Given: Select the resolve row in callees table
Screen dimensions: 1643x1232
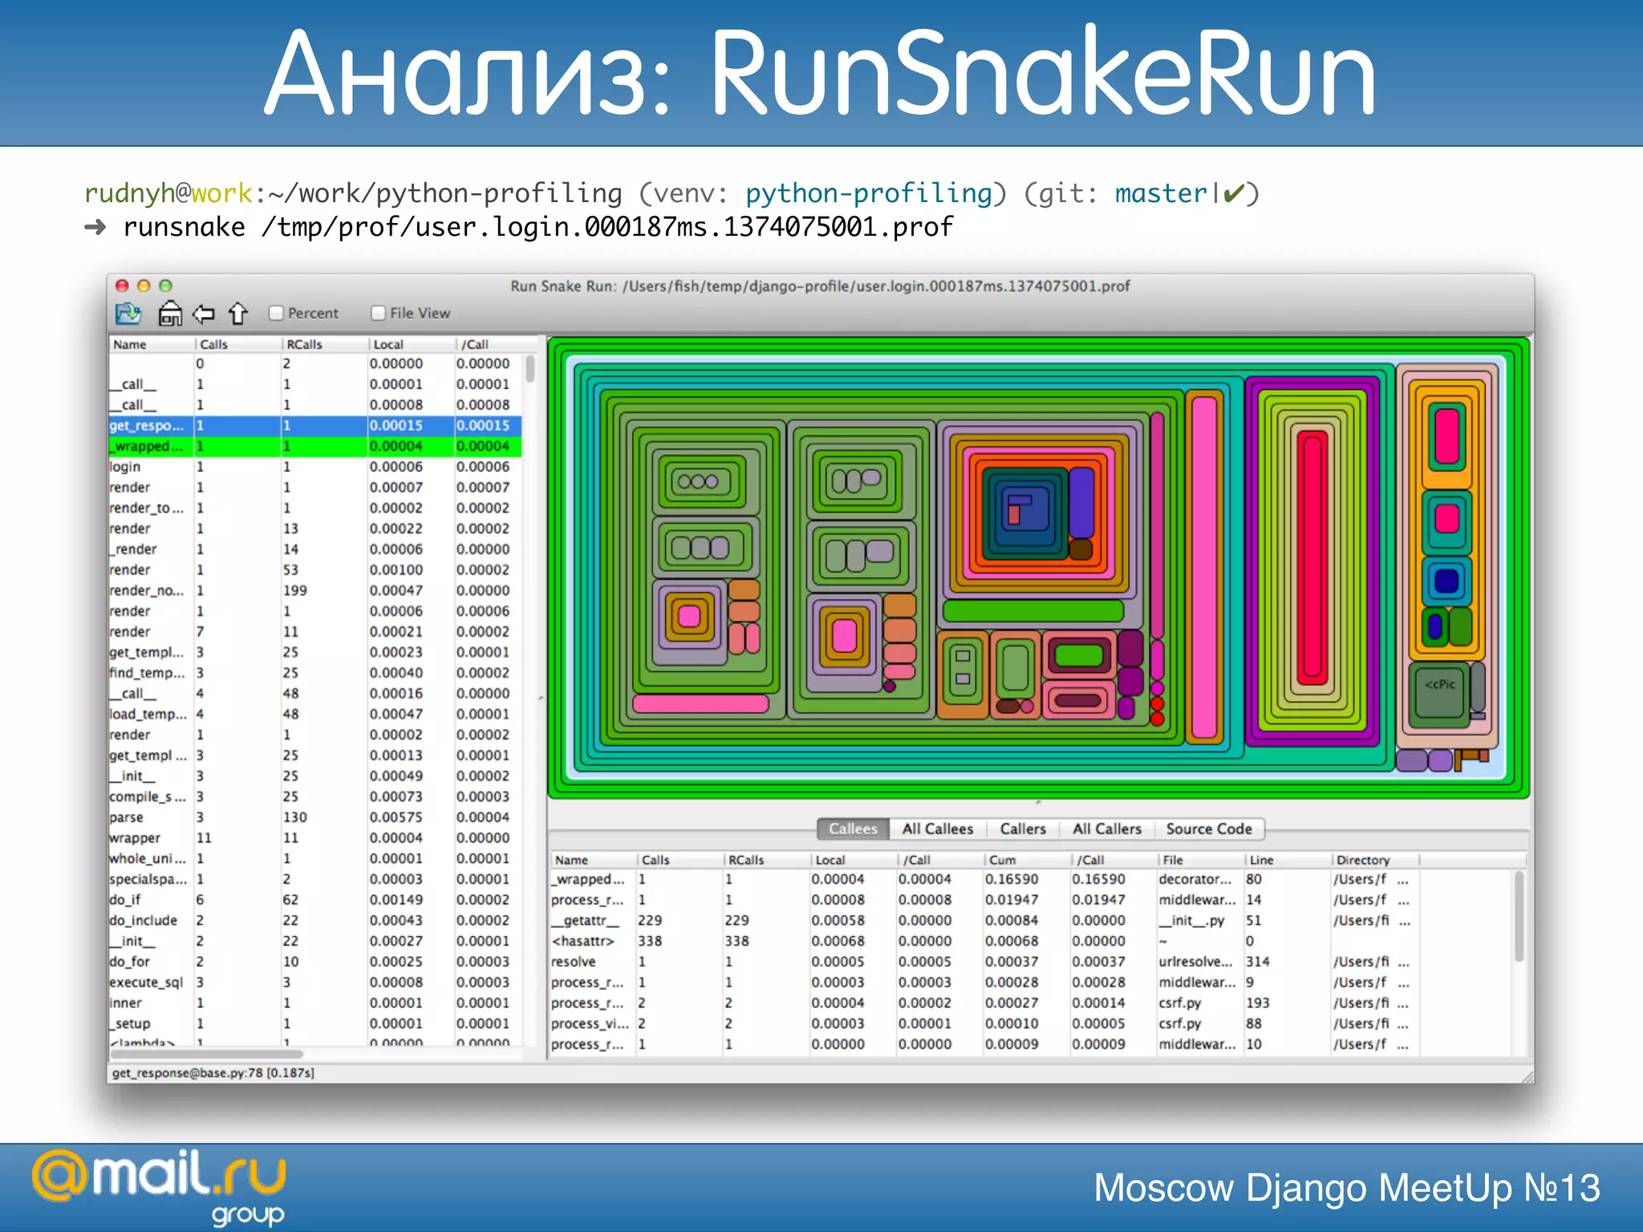Looking at the screenshot, I should [574, 962].
